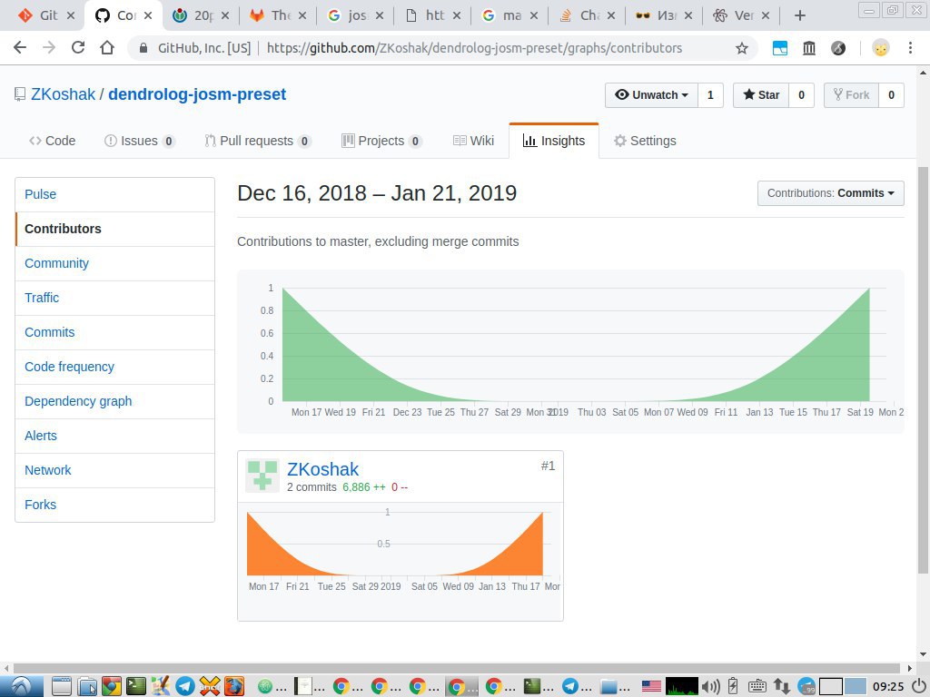Switch to the Code tab
This screenshot has height=697, width=930.
tap(52, 141)
